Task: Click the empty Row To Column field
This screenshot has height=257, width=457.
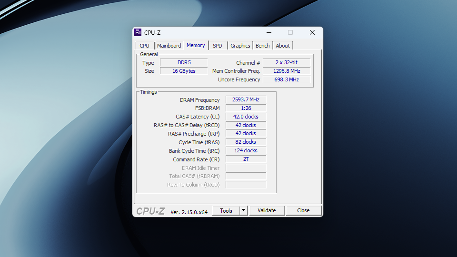Action: 246,185
